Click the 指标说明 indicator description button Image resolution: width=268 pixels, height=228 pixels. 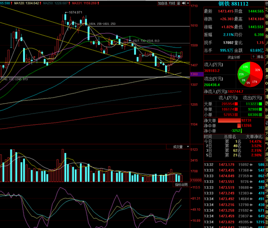coord(181,185)
